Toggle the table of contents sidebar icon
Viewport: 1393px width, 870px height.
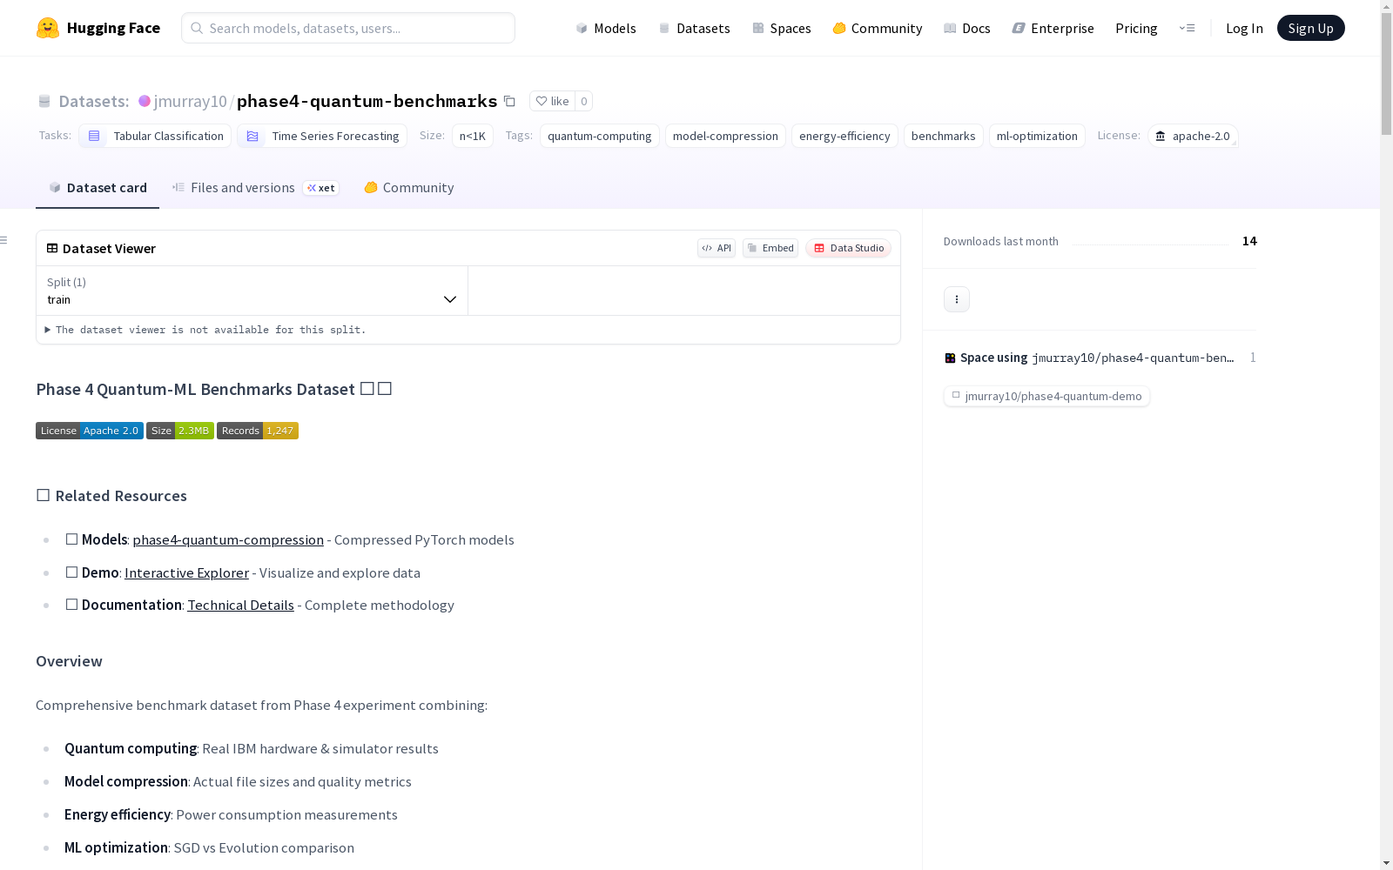[4, 240]
